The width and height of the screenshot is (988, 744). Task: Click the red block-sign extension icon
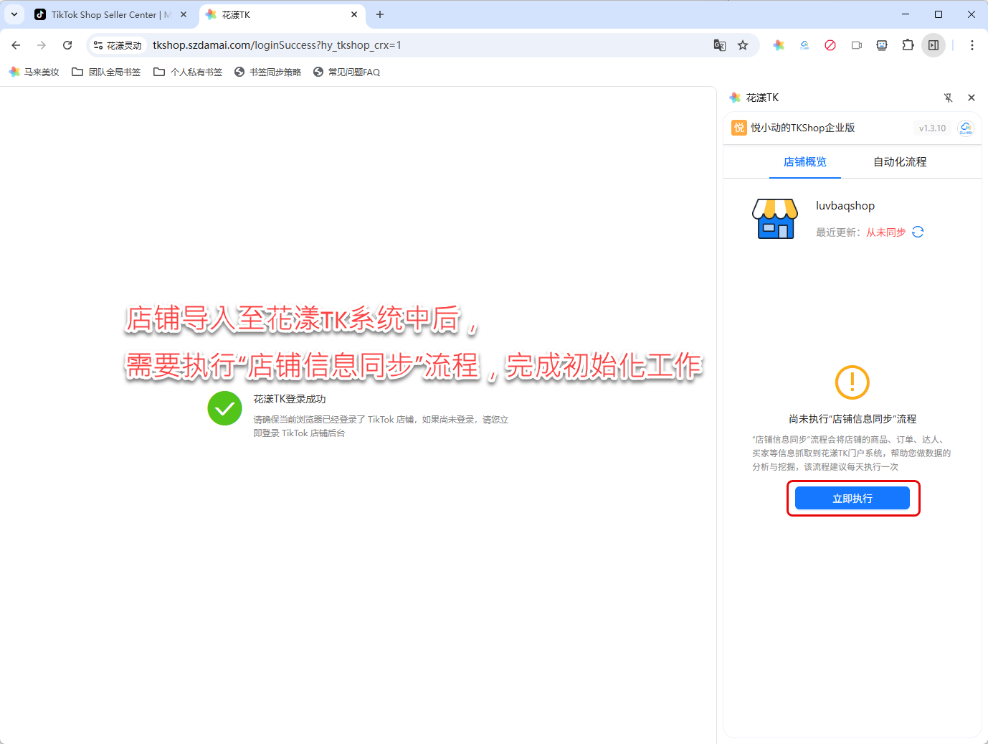tap(830, 45)
